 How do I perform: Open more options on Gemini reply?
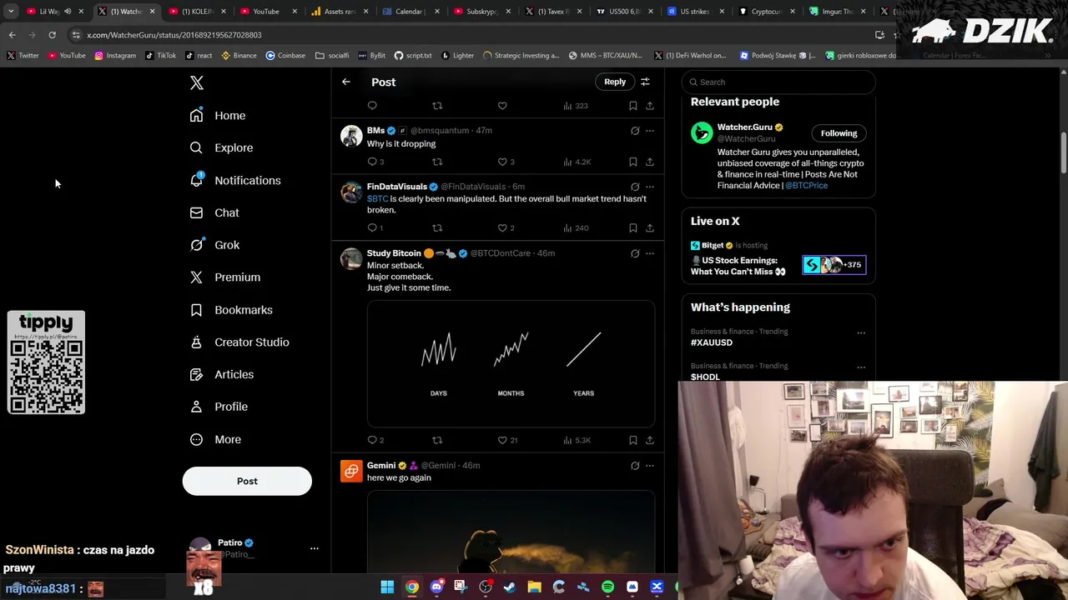[x=650, y=466]
